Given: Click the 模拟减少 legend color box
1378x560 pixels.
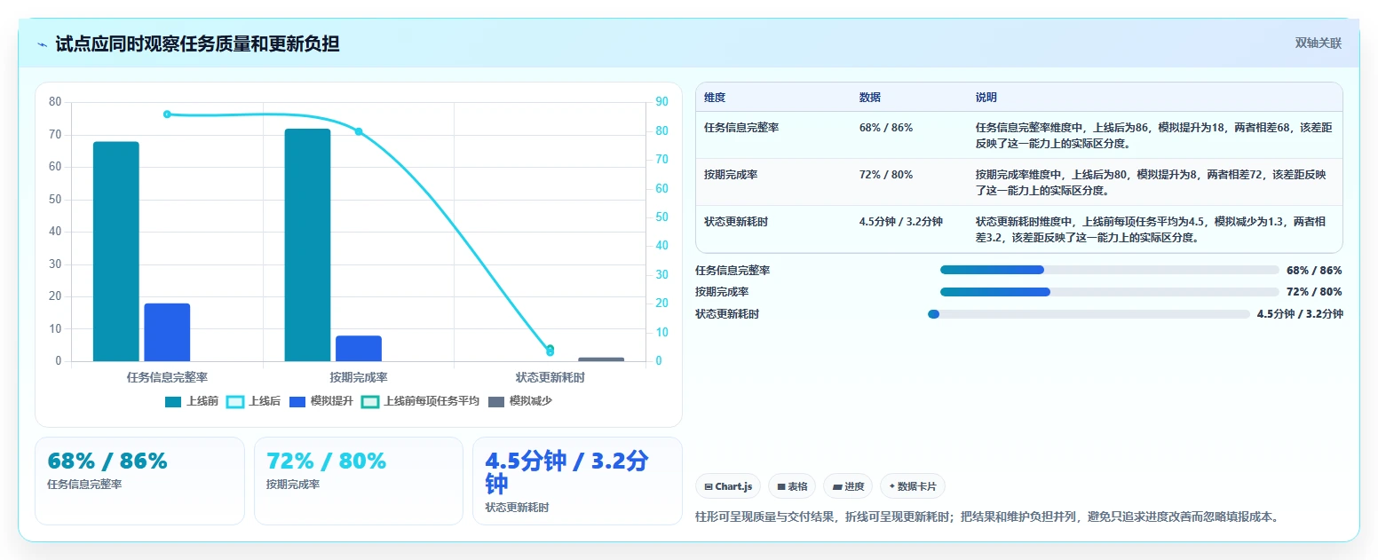Looking at the screenshot, I should 496,402.
